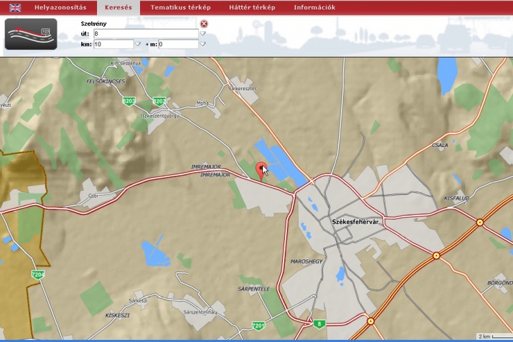513x342 pixels.
Task: Click the 7201 road shield on map
Action: click(258, 325)
